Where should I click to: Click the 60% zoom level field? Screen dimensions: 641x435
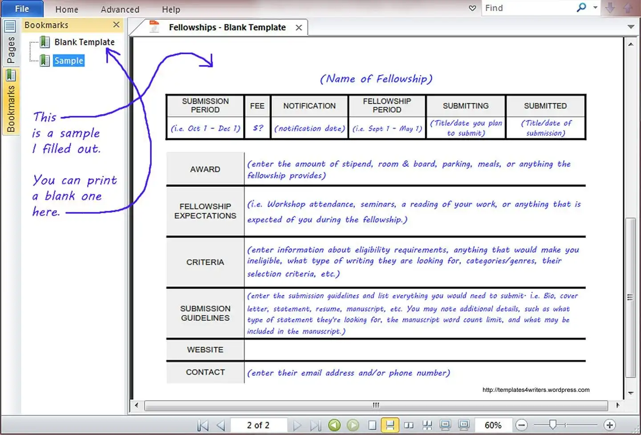493,425
